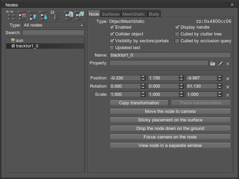Move node down with the down-arrow icon
The image size is (239, 179).
[x=43, y=15]
